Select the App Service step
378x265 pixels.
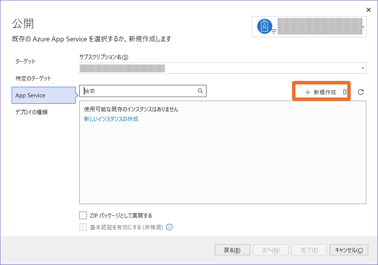(x=43, y=95)
